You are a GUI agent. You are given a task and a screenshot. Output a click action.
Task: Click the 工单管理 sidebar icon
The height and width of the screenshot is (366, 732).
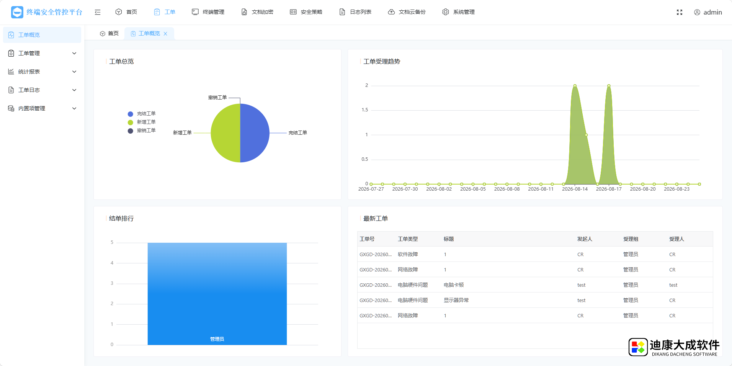[x=11, y=53]
